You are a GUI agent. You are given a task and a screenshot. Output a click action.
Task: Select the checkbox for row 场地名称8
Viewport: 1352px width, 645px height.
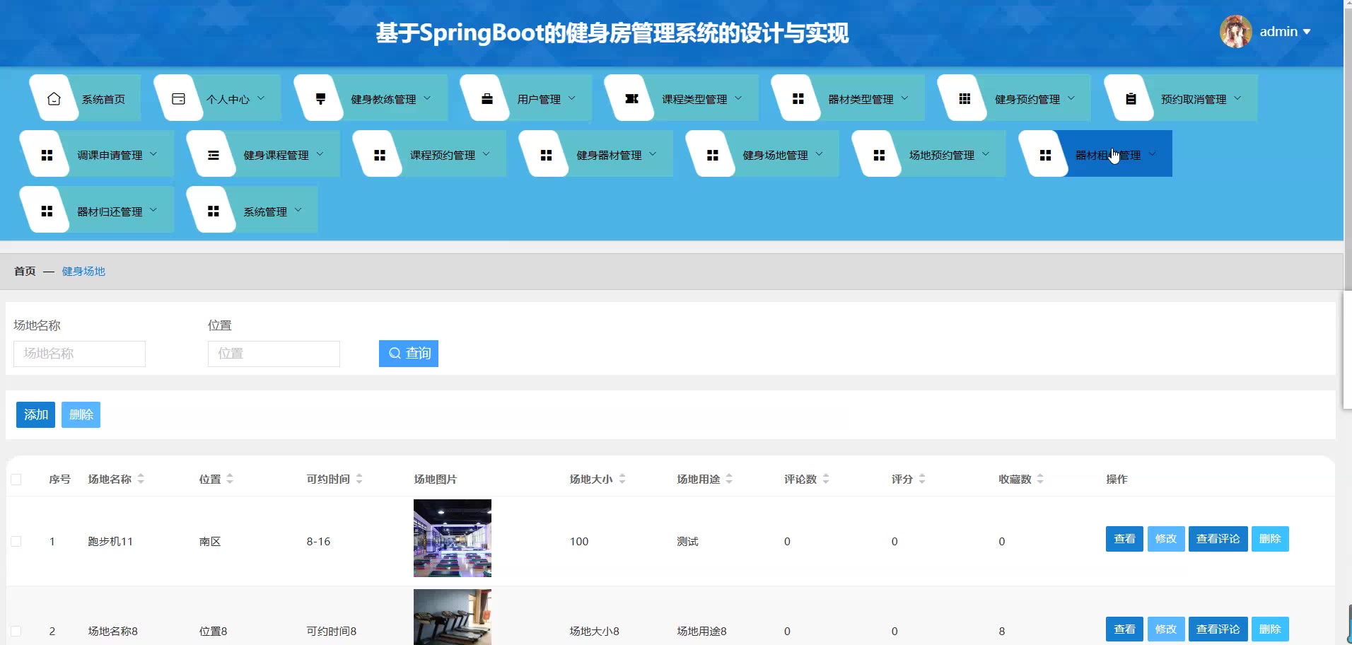click(16, 631)
